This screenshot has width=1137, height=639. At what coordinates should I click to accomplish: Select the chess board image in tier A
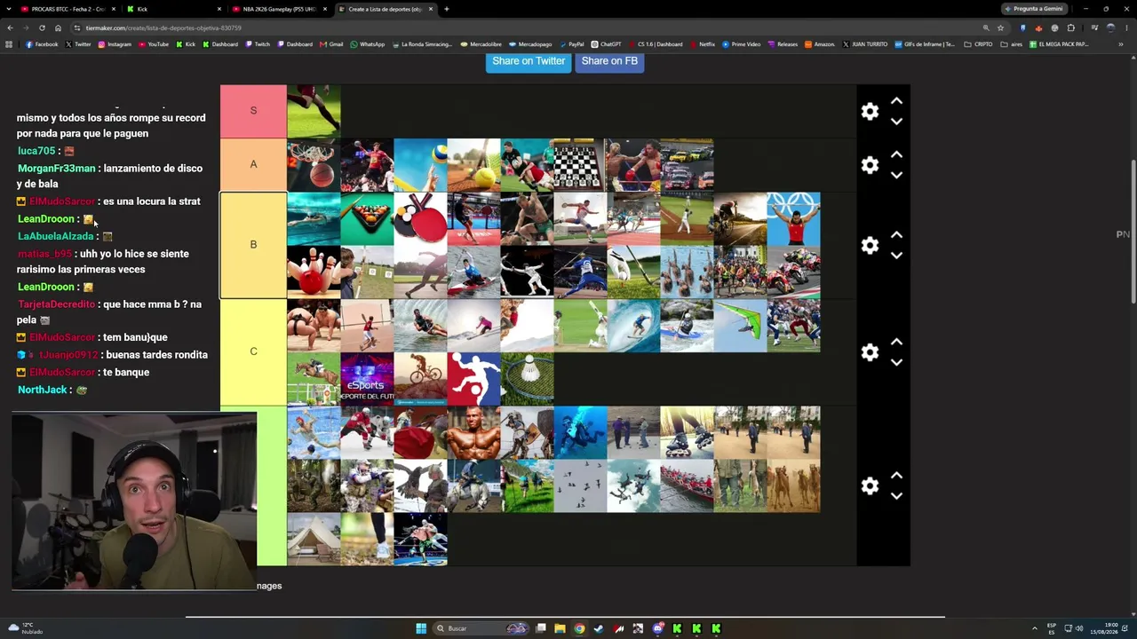coord(580,165)
